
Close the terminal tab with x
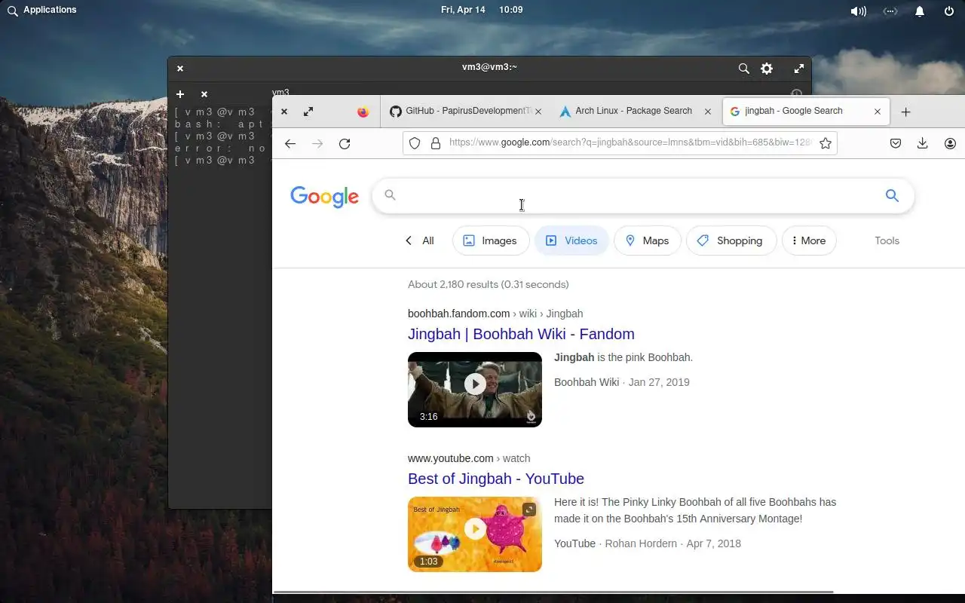tap(204, 94)
